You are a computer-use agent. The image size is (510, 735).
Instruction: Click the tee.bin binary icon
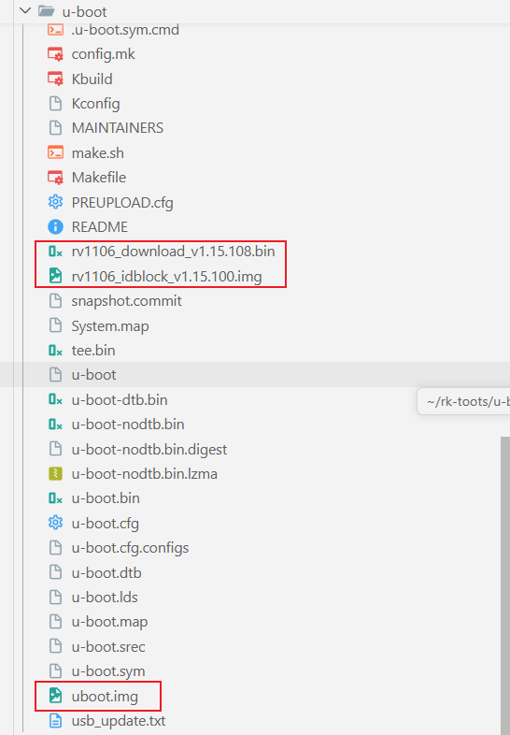pyautogui.click(x=55, y=350)
